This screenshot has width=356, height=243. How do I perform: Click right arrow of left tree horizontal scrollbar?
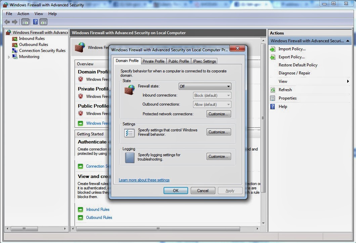pyautogui.click(x=65, y=229)
